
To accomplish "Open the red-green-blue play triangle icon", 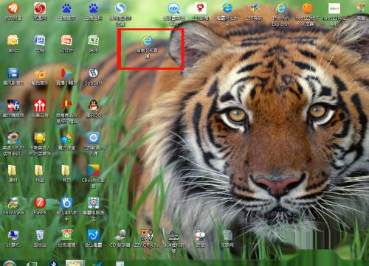I will tap(66, 74).
